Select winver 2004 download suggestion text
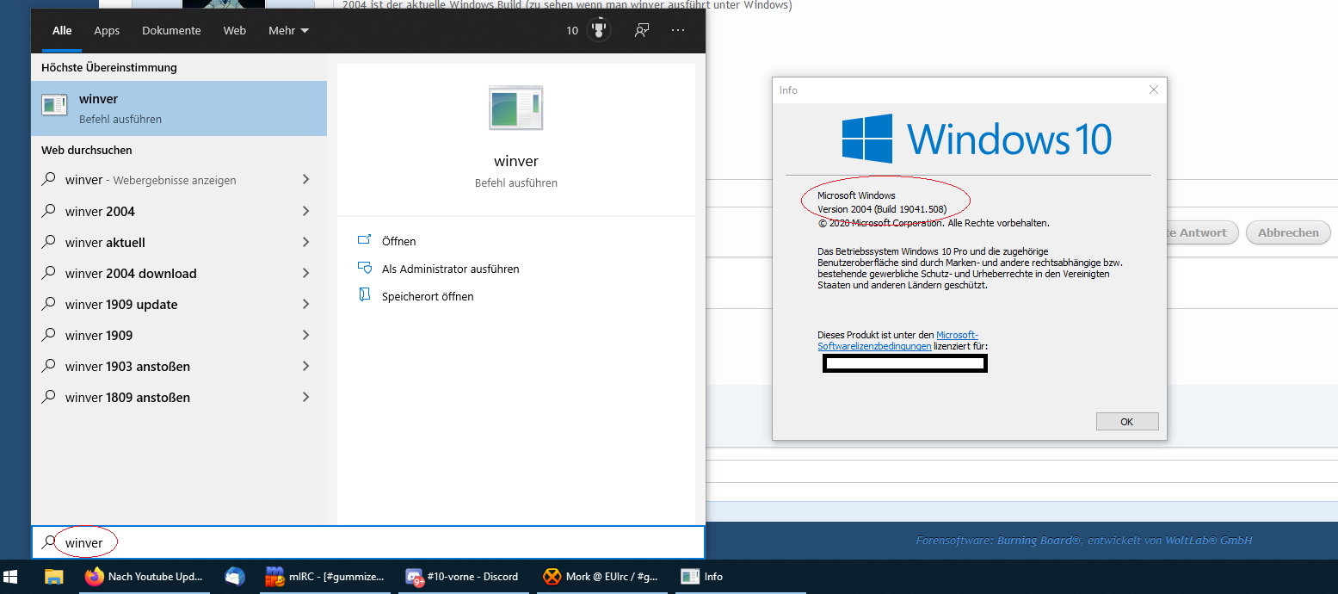The width and height of the screenshot is (1338, 594). coord(131,273)
